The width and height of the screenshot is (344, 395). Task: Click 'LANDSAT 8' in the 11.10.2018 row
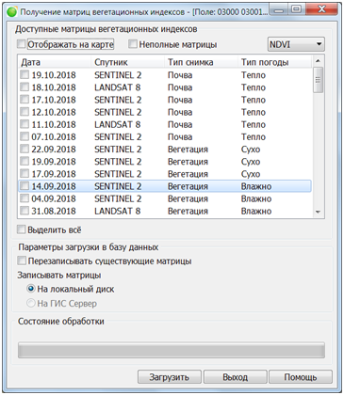tap(117, 124)
